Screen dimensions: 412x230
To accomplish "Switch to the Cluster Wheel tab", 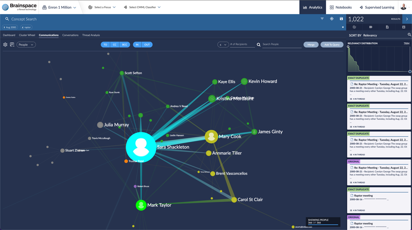I will pos(27,35).
